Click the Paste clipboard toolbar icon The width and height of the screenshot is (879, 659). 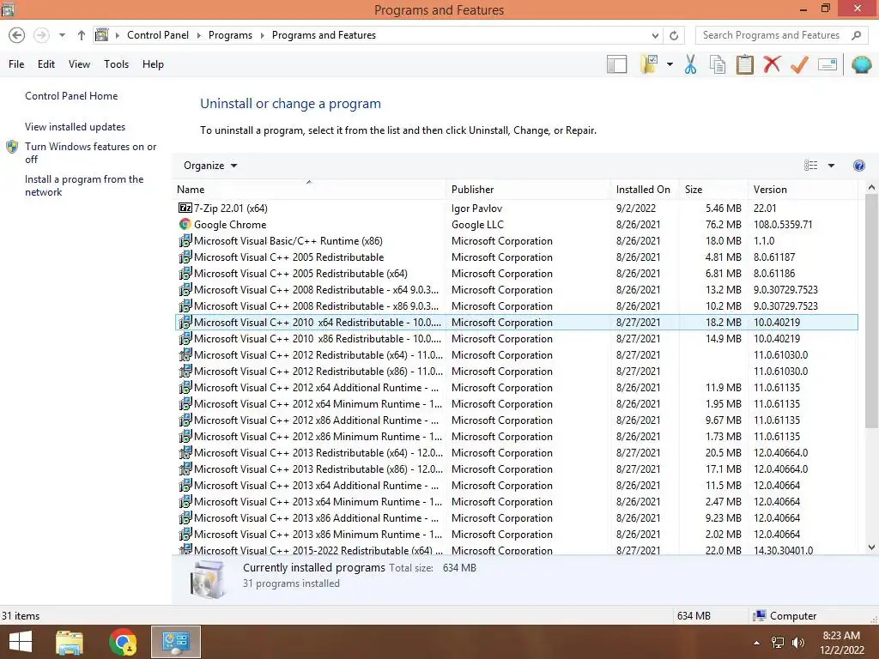[744, 64]
